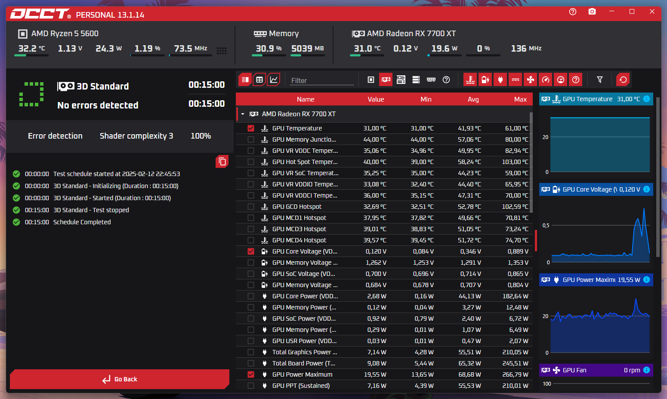Show info for GPU Power Maximum graph
The width and height of the screenshot is (667, 399).
click(646, 280)
